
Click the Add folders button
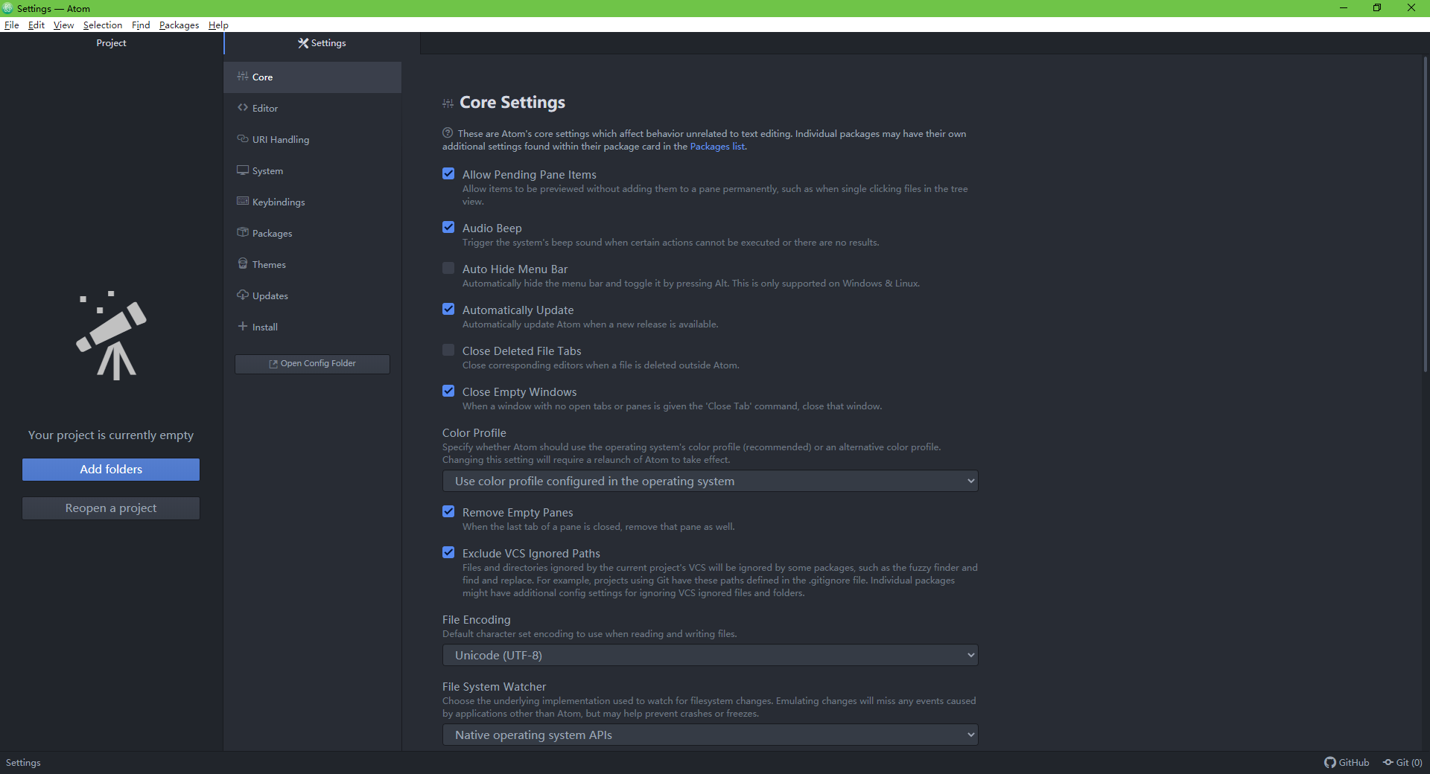[x=111, y=470]
